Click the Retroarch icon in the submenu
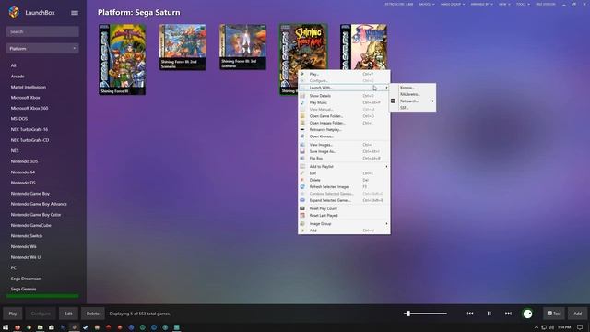590x332 pixels. click(x=393, y=101)
